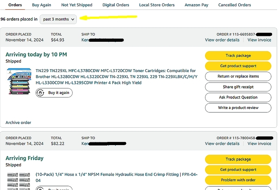The image size is (279, 190).
Task: Click Ask Product Question button
Action: pos(238,97)
